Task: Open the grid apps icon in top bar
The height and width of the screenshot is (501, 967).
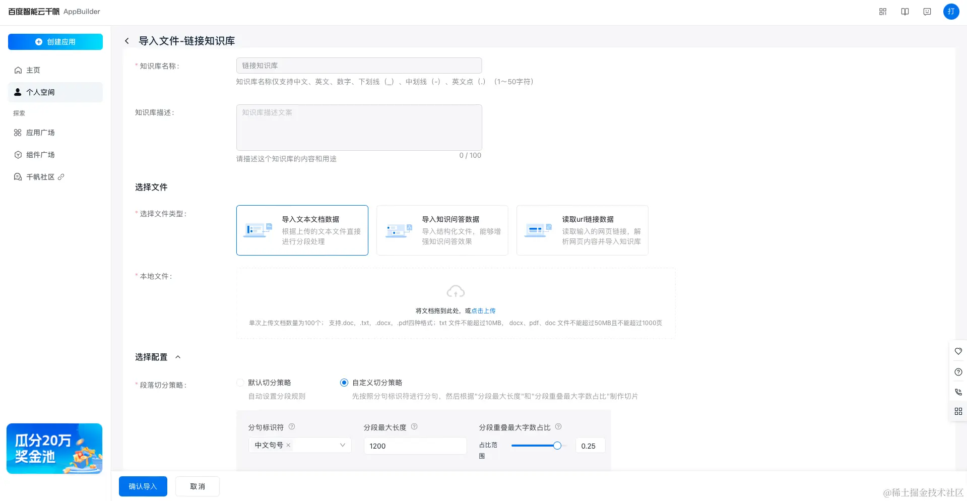Action: [883, 12]
